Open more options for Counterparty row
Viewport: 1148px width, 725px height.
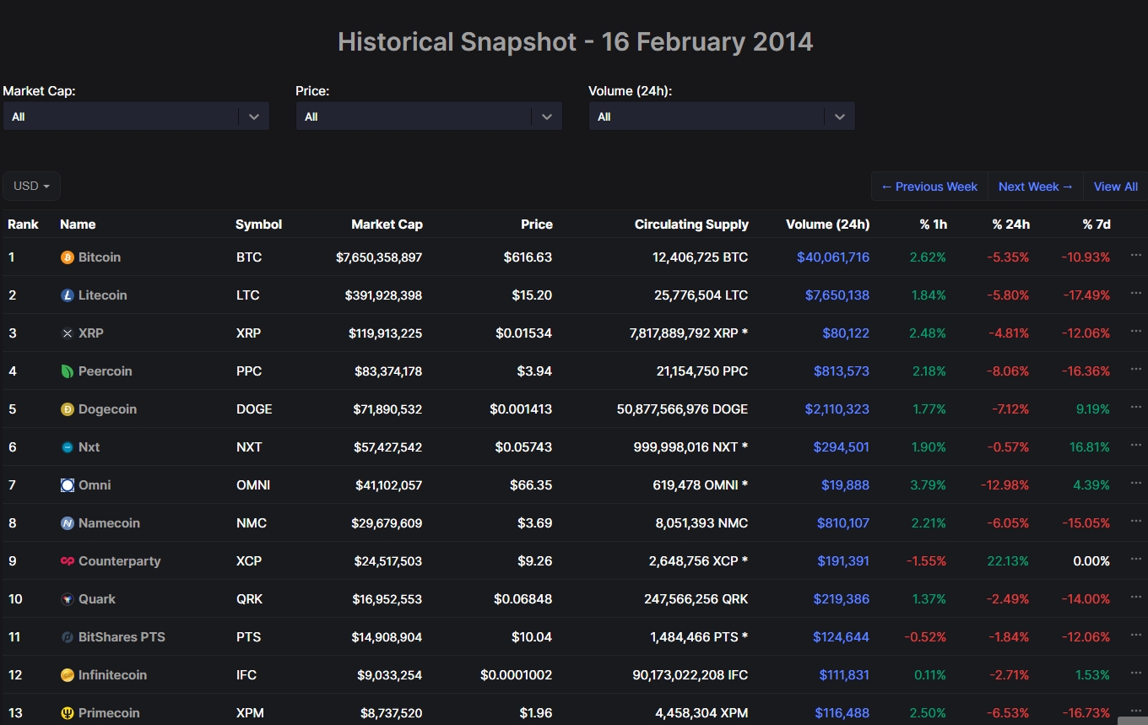1135,559
